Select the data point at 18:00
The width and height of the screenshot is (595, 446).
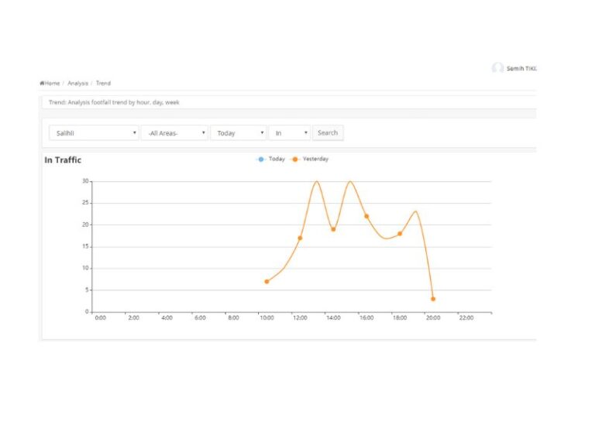(400, 233)
